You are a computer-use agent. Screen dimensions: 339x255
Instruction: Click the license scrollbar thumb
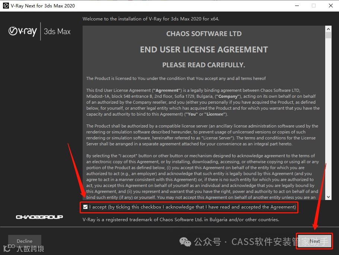click(x=328, y=35)
